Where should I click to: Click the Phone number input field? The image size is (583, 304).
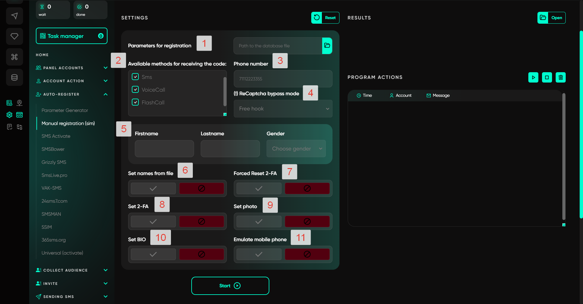click(x=283, y=79)
